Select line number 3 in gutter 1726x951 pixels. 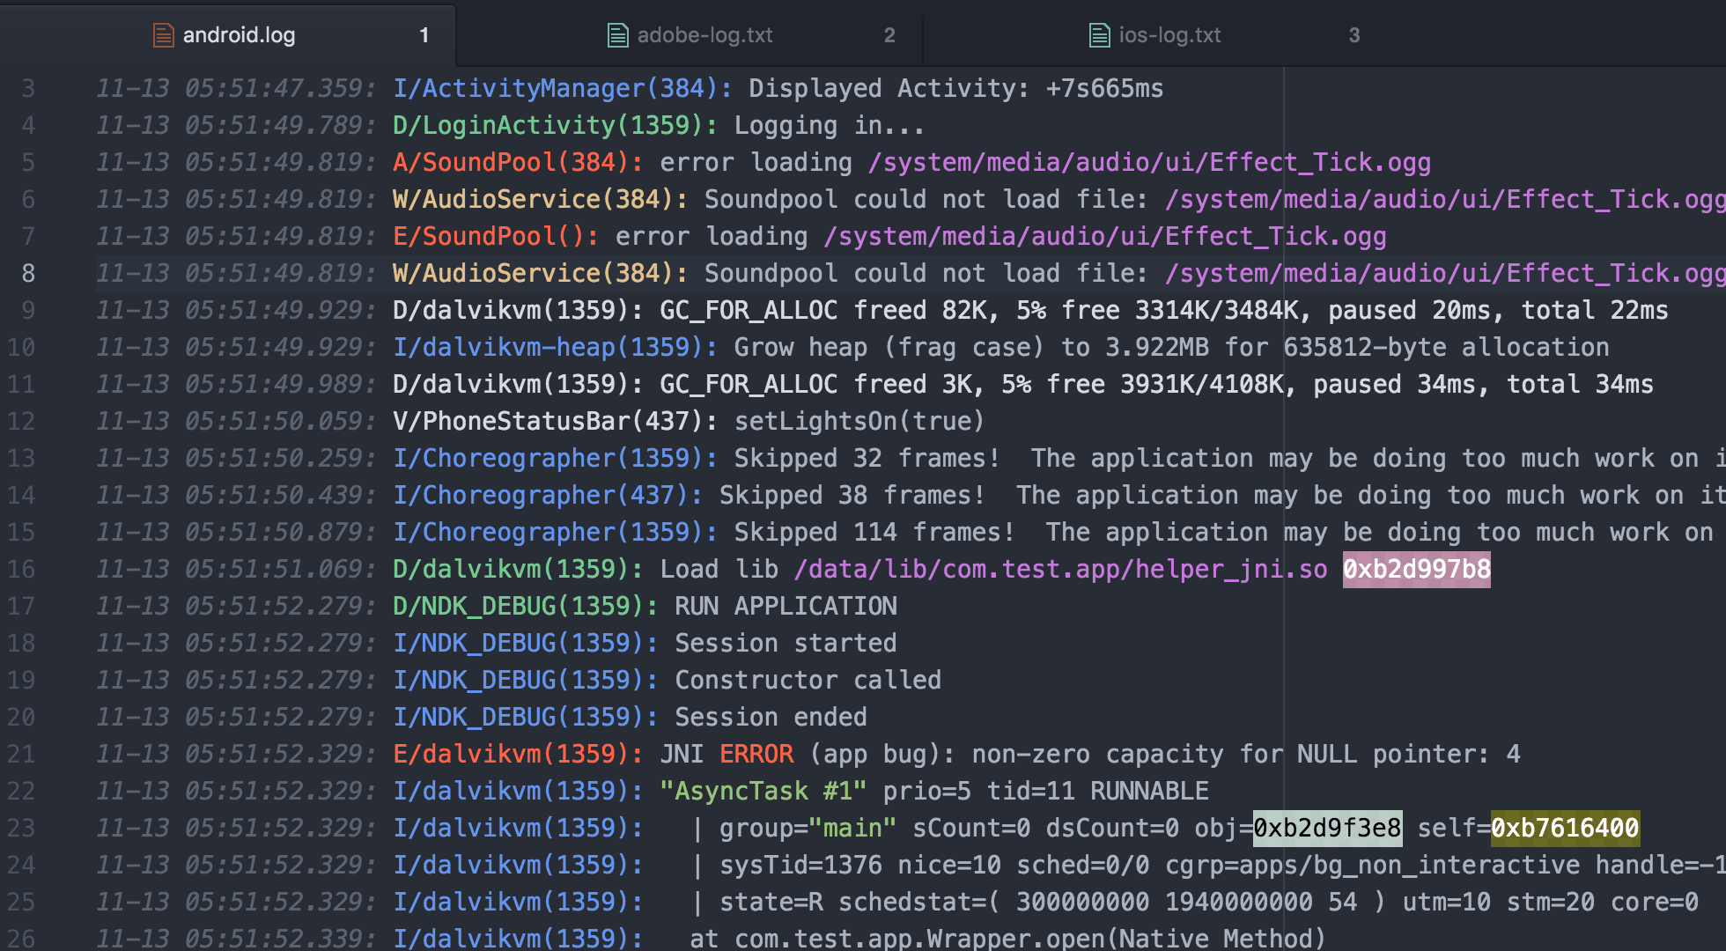28,88
